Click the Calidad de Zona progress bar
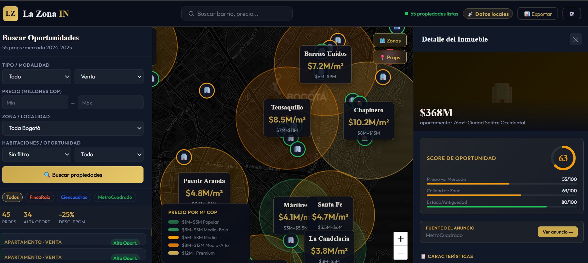 pos(502,195)
